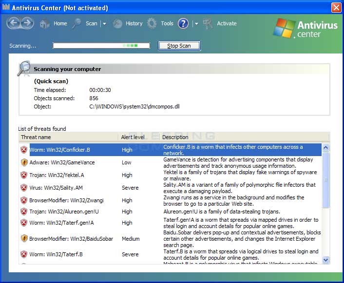Click red shield icon for Taterf.B
The height and width of the screenshot is (283, 344).
pyautogui.click(x=24, y=254)
